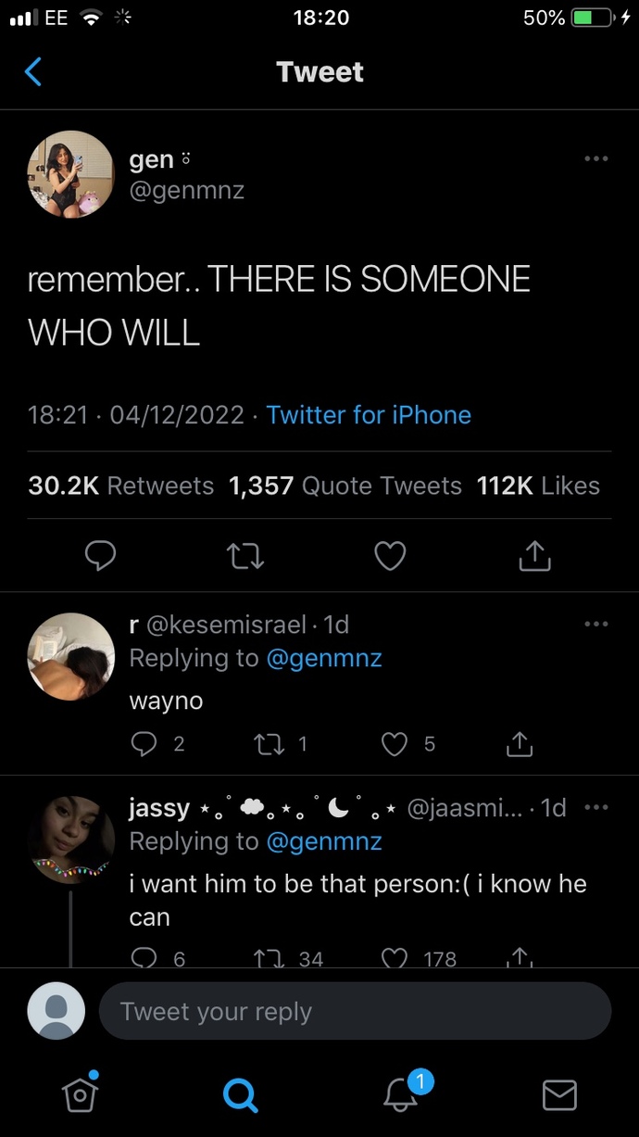Open the three-dot menu on jassy's reply

[596, 807]
